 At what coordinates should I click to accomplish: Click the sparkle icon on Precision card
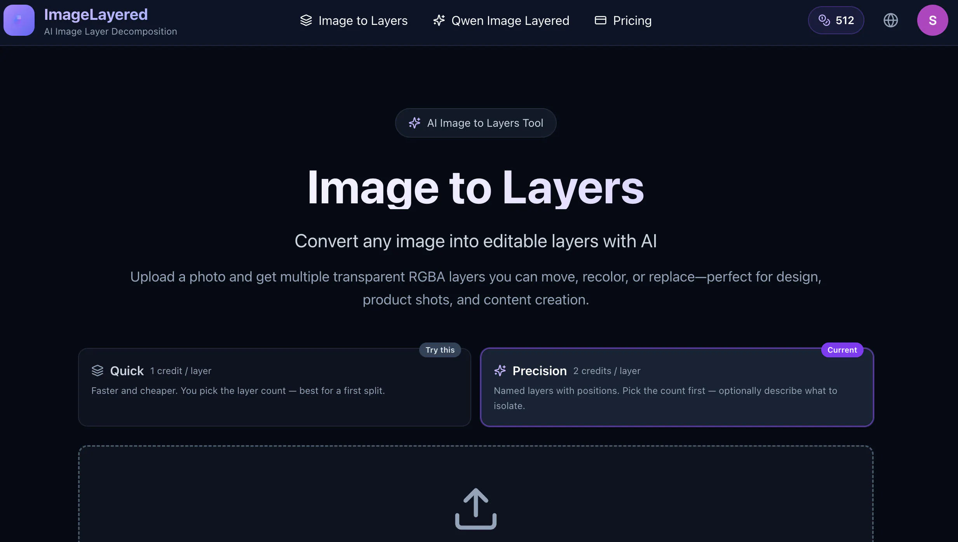tap(500, 371)
